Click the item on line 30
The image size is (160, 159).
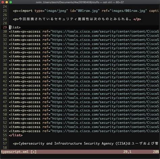click(84, 31)
